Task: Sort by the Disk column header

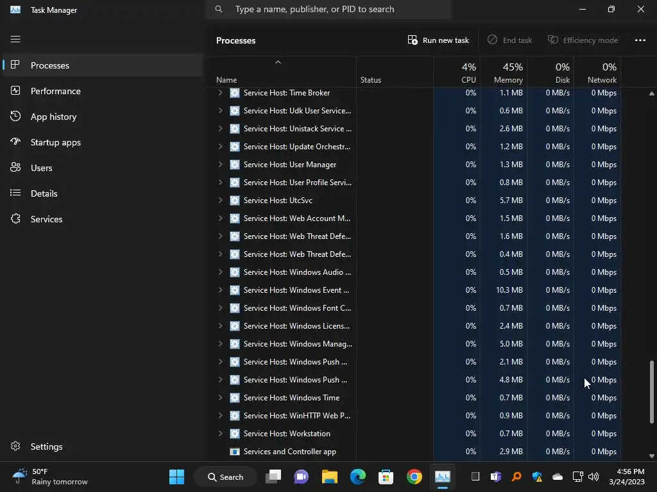Action: (x=550, y=73)
